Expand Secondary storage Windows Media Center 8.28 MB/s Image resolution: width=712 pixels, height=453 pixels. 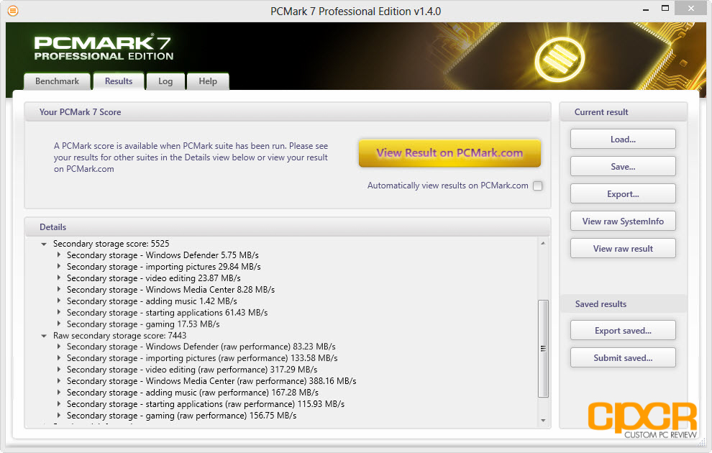[59, 289]
